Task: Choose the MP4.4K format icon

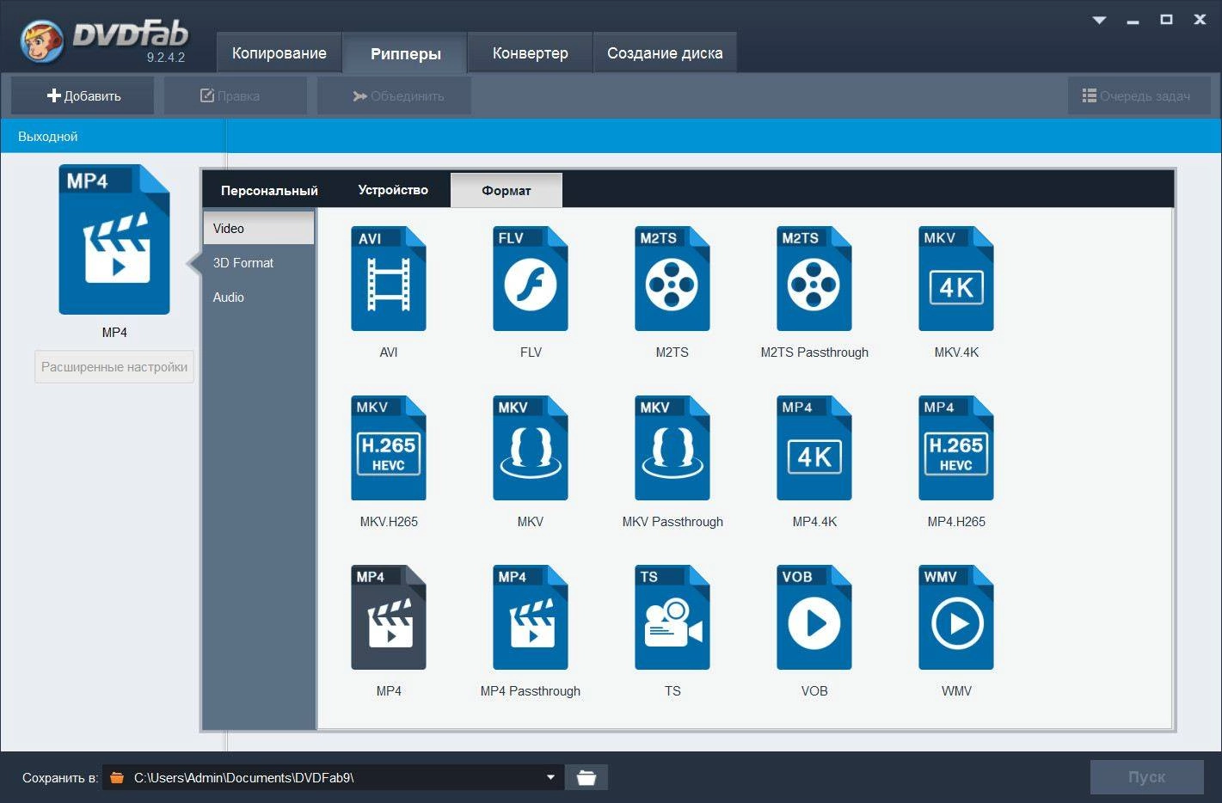Action: (814, 448)
